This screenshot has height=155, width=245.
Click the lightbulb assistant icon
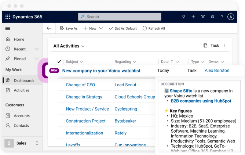click(184, 17)
